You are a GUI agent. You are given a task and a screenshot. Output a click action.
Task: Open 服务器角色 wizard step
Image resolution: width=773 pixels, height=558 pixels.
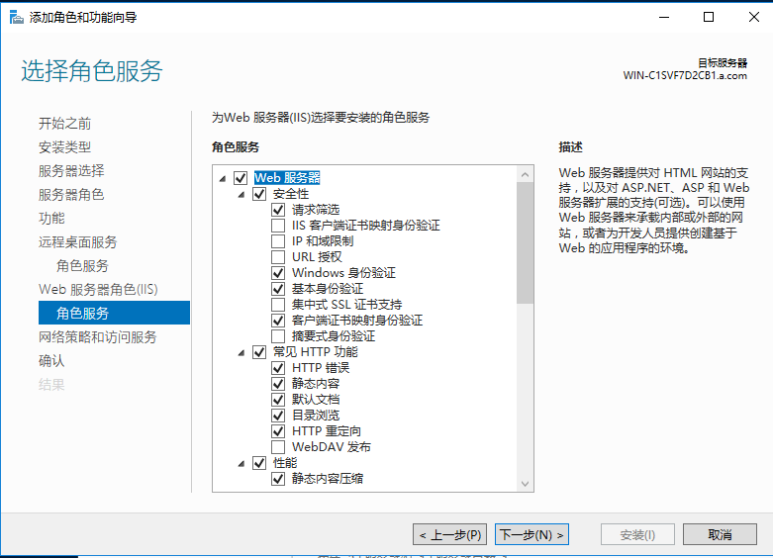(71, 194)
